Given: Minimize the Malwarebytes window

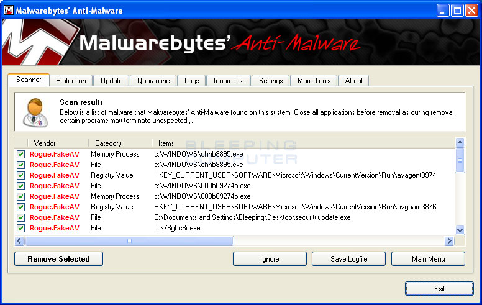Looking at the screenshot, I should coord(442,11).
